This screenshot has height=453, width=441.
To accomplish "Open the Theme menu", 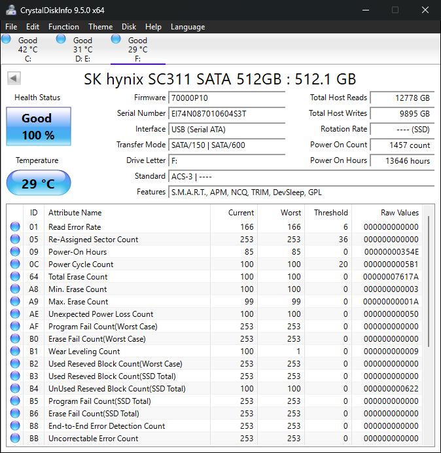I will pyautogui.click(x=101, y=27).
